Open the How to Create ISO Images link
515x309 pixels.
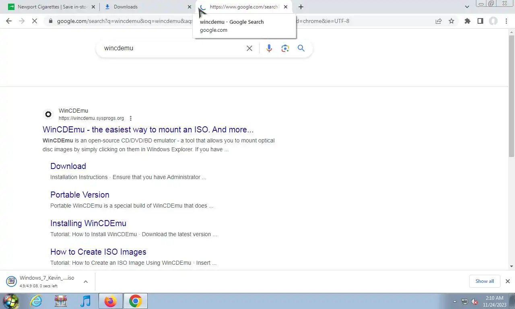pos(98,252)
